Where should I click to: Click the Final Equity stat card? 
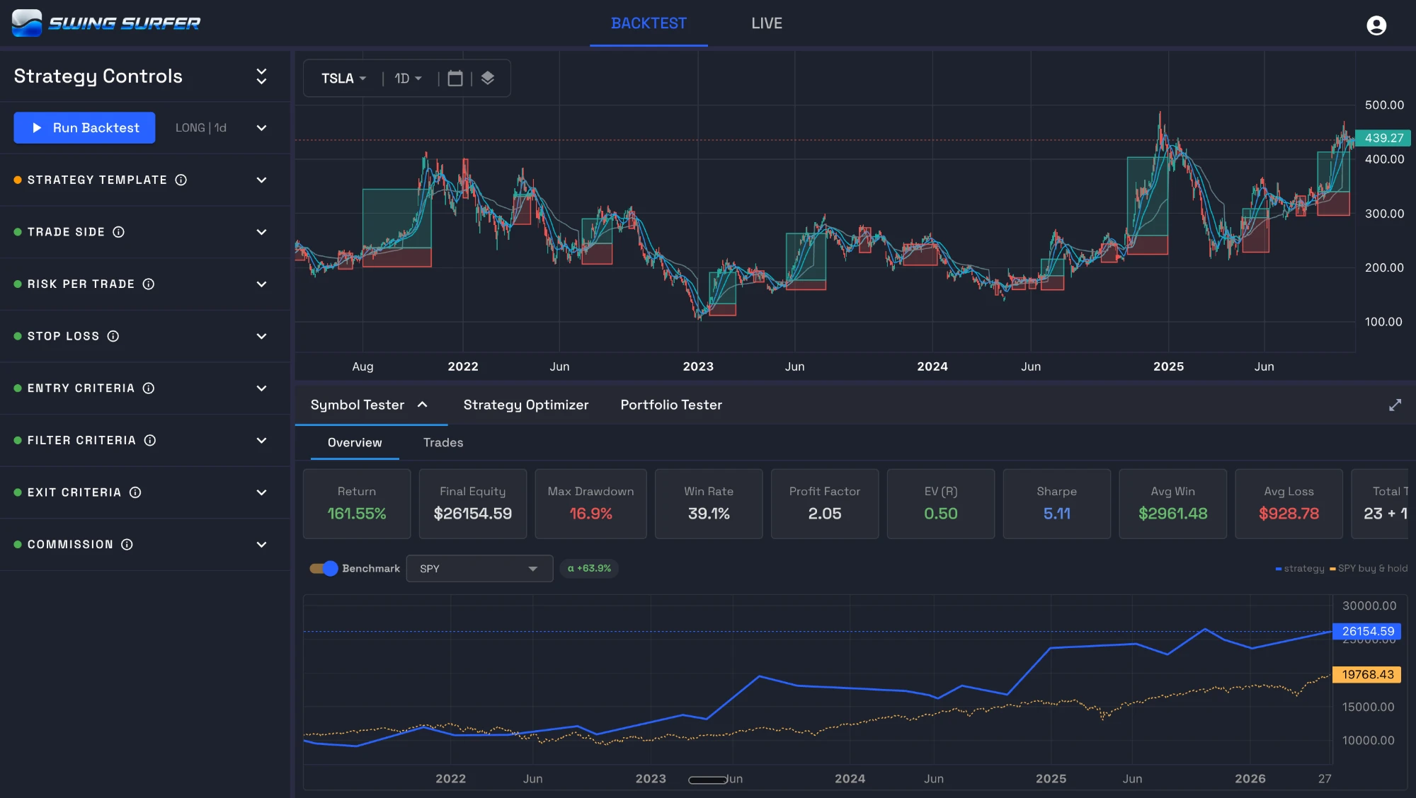click(x=473, y=504)
